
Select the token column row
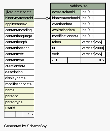point(78,42)
